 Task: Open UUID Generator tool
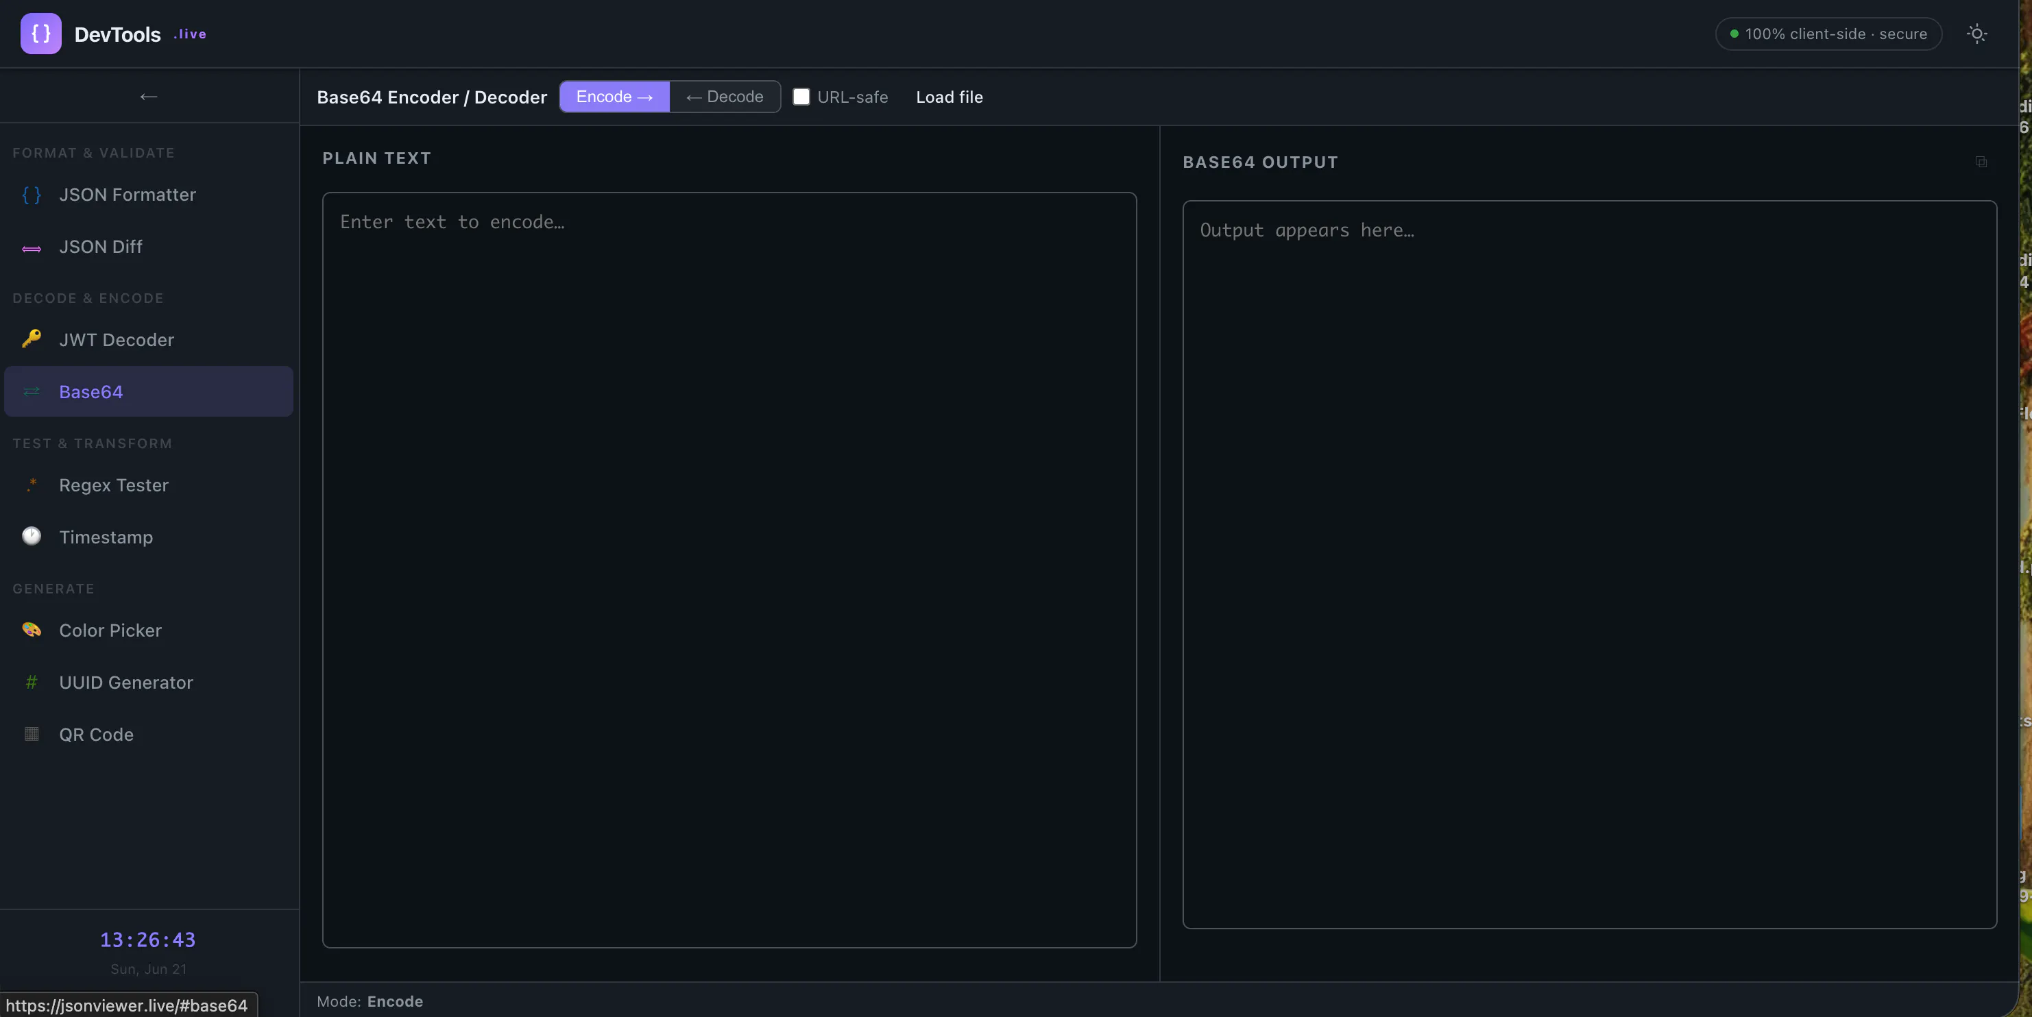coord(148,682)
